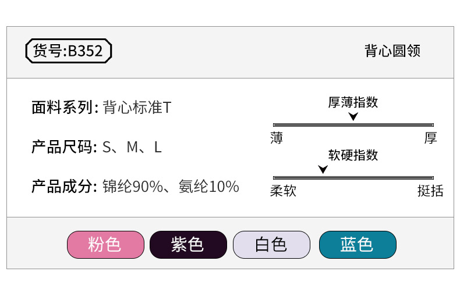Click the 薄 thin end label
This screenshot has height=300, width=460.
pyautogui.click(x=277, y=138)
